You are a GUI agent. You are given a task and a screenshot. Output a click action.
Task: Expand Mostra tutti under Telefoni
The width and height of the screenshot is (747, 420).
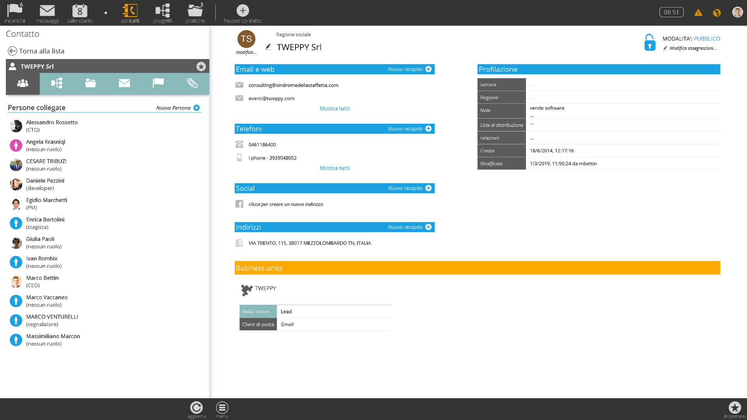pyautogui.click(x=335, y=168)
